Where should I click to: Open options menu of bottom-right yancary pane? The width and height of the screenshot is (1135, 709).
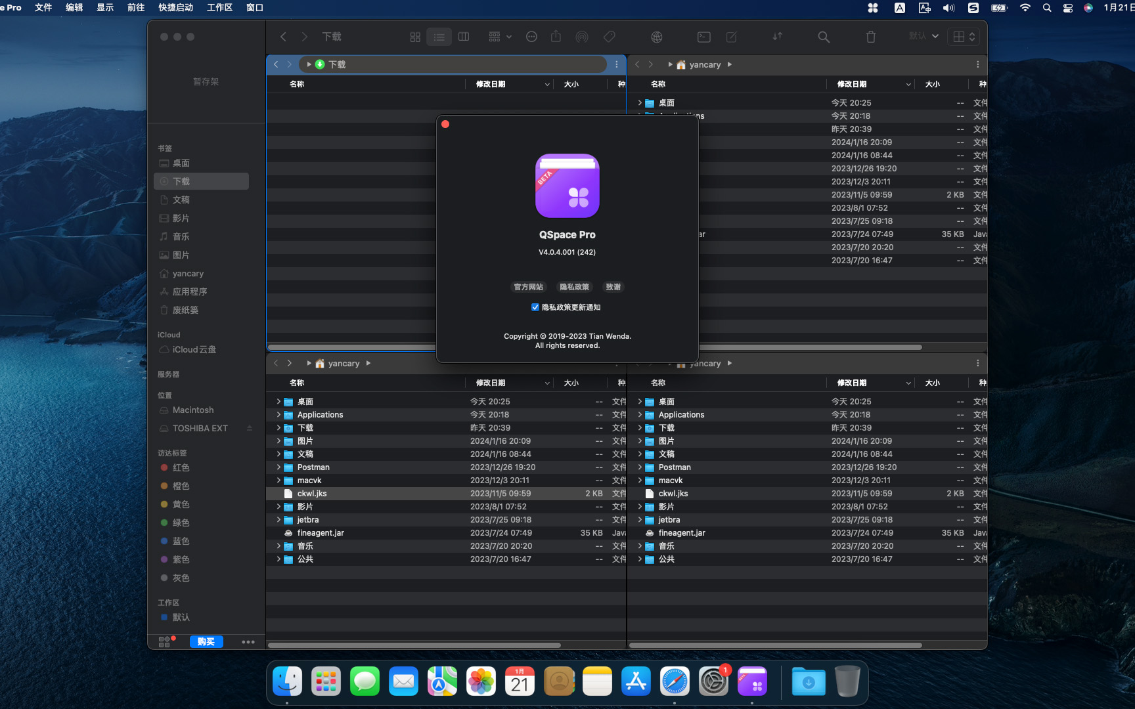[x=977, y=363]
